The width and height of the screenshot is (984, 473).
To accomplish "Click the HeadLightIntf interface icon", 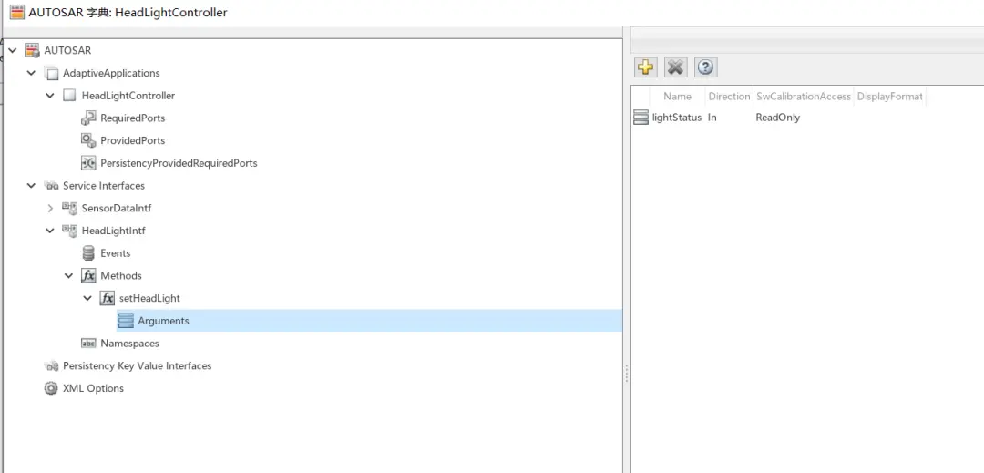I will tap(69, 231).
